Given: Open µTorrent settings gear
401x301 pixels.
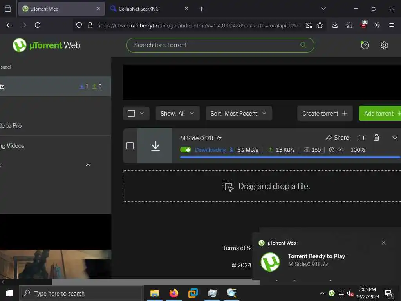Looking at the screenshot, I should [384, 45].
